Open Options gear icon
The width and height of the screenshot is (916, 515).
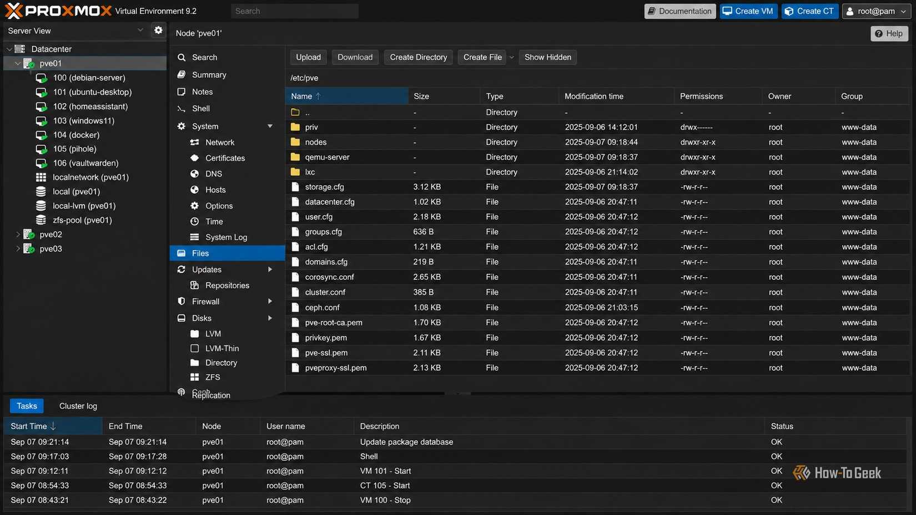point(194,206)
